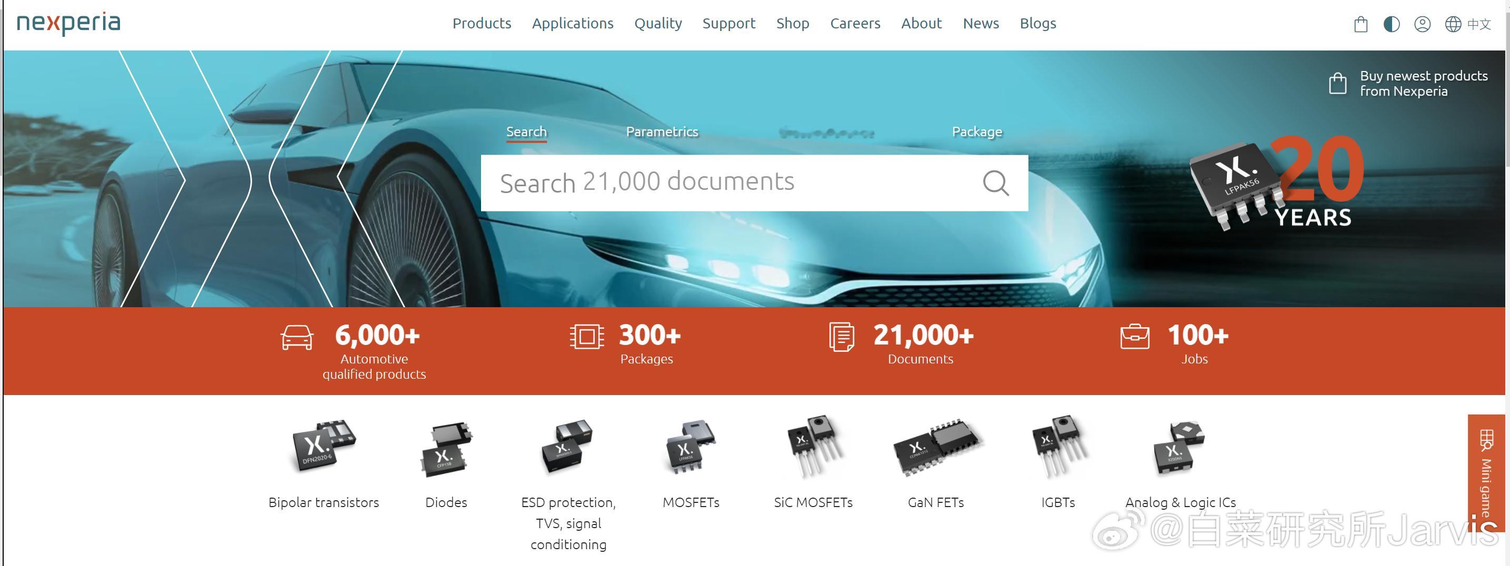Switch to the Package tab
The width and height of the screenshot is (1510, 566).
[x=977, y=132]
